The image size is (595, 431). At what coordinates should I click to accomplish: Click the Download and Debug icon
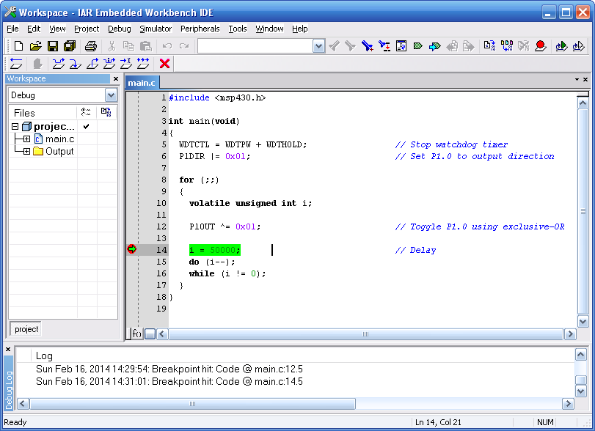[x=561, y=46]
